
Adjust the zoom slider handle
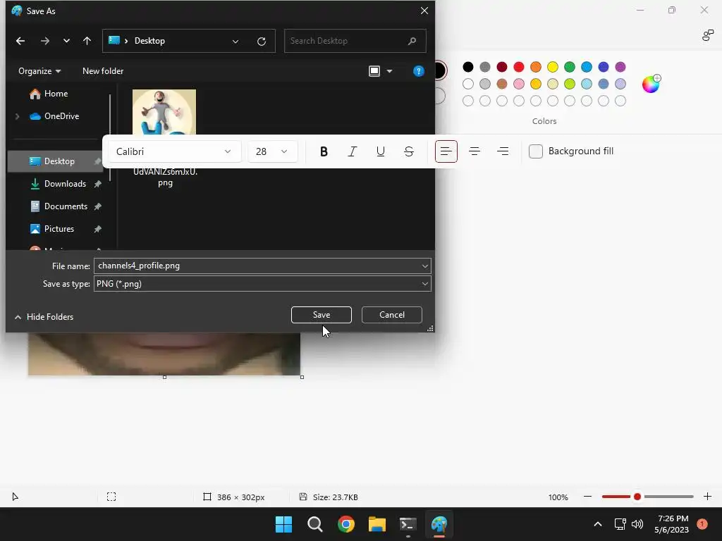(637, 497)
